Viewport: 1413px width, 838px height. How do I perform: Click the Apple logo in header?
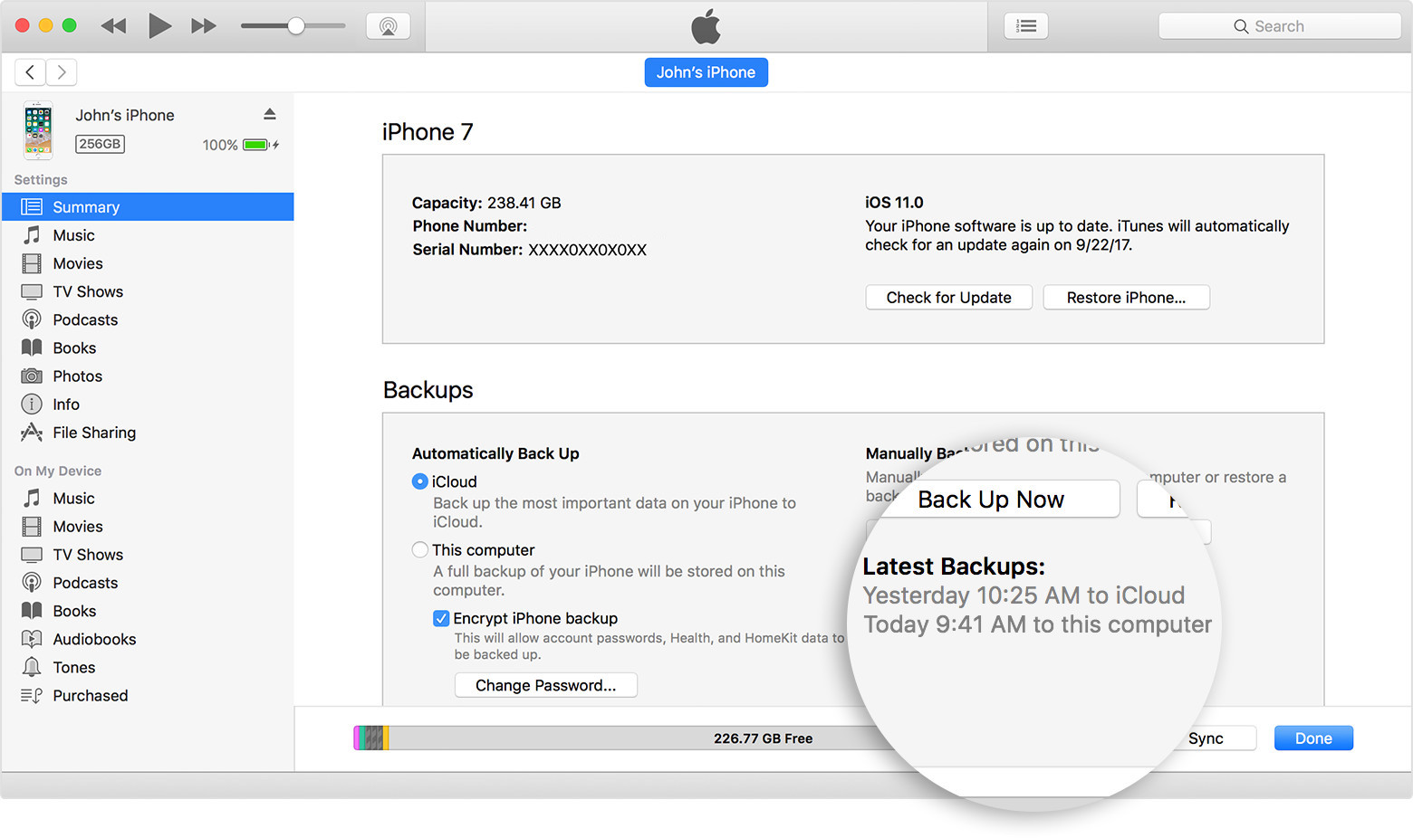(x=706, y=26)
